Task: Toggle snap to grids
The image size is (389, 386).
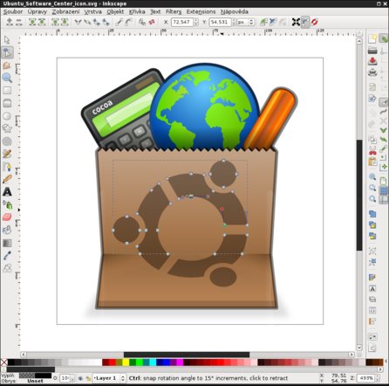Action: point(384,191)
